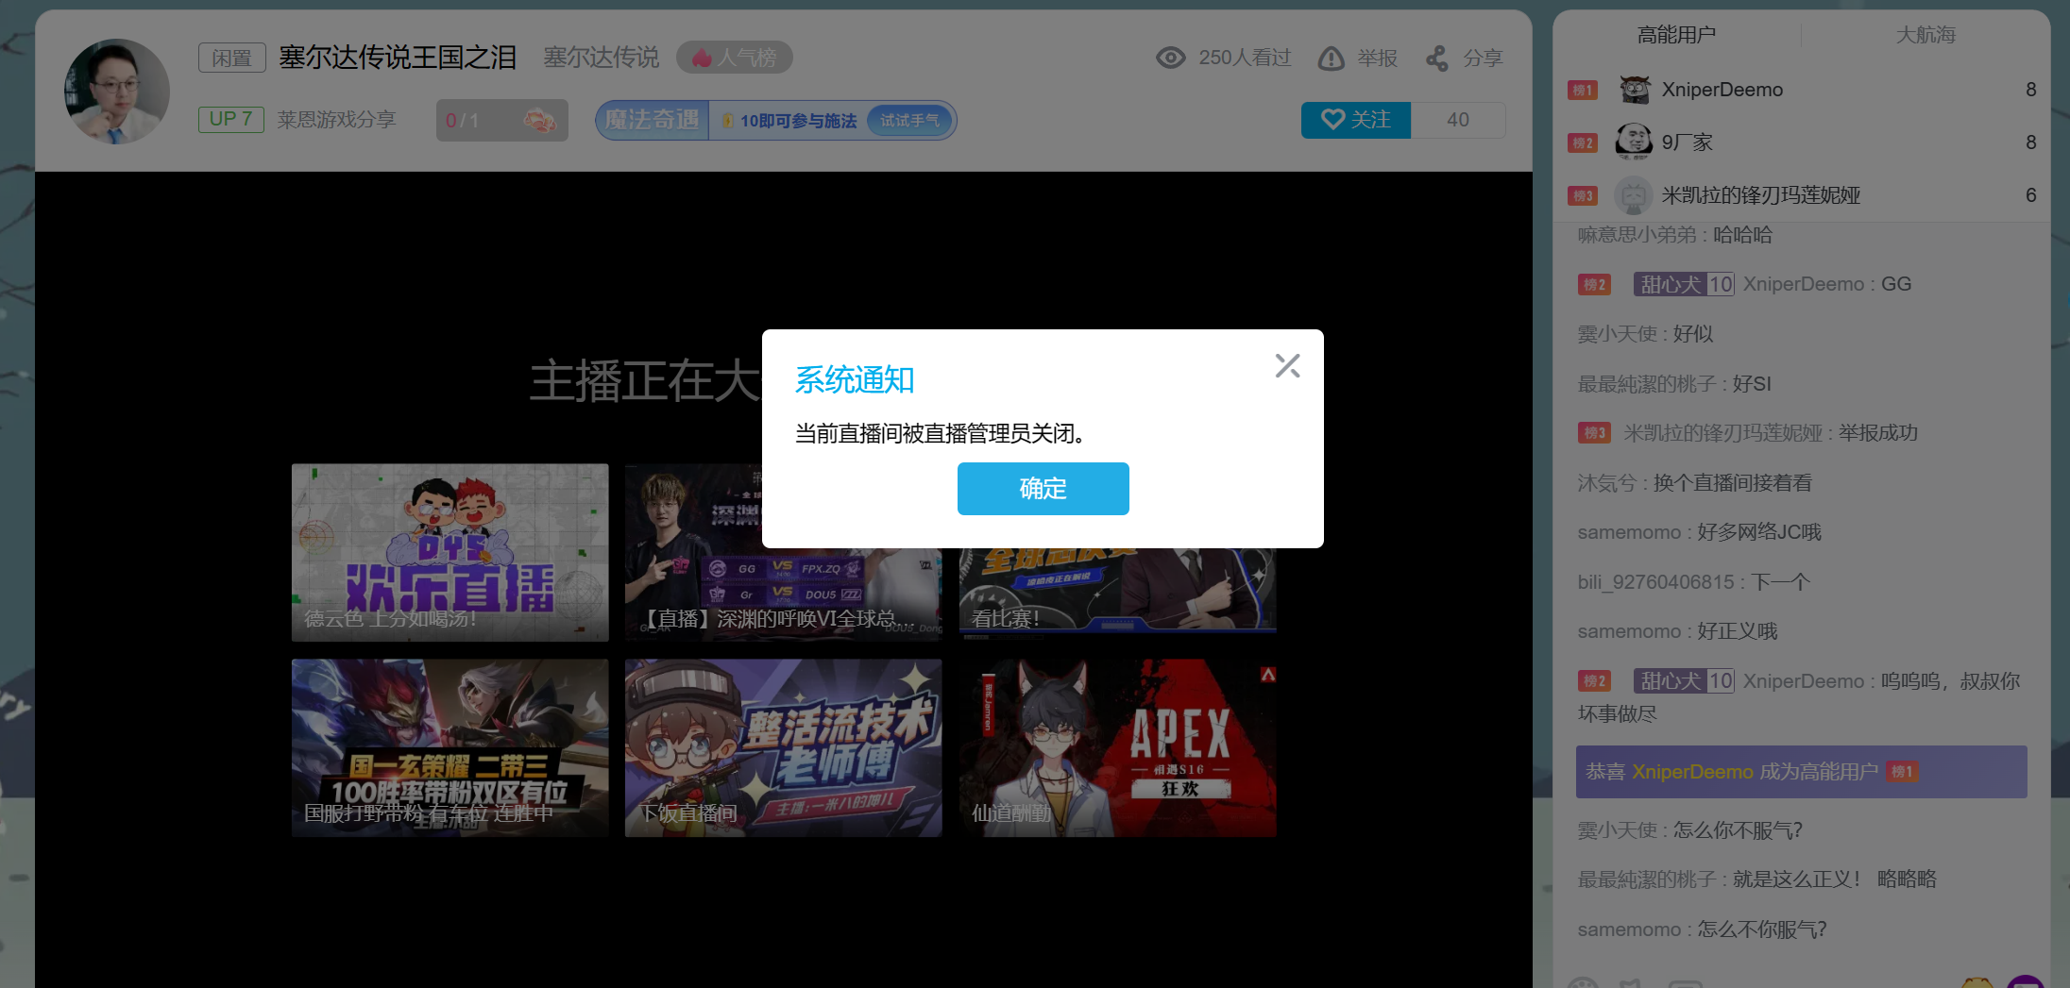Click the UP 7 level badge
This screenshot has height=988, width=2070.
pyautogui.click(x=230, y=119)
